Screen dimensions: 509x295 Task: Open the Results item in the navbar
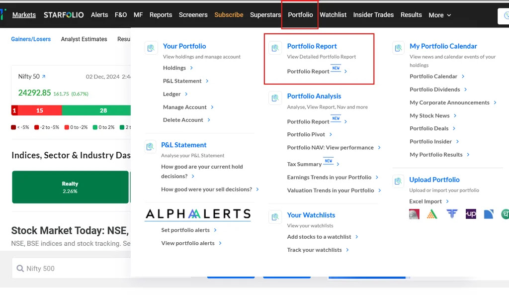[x=411, y=15]
